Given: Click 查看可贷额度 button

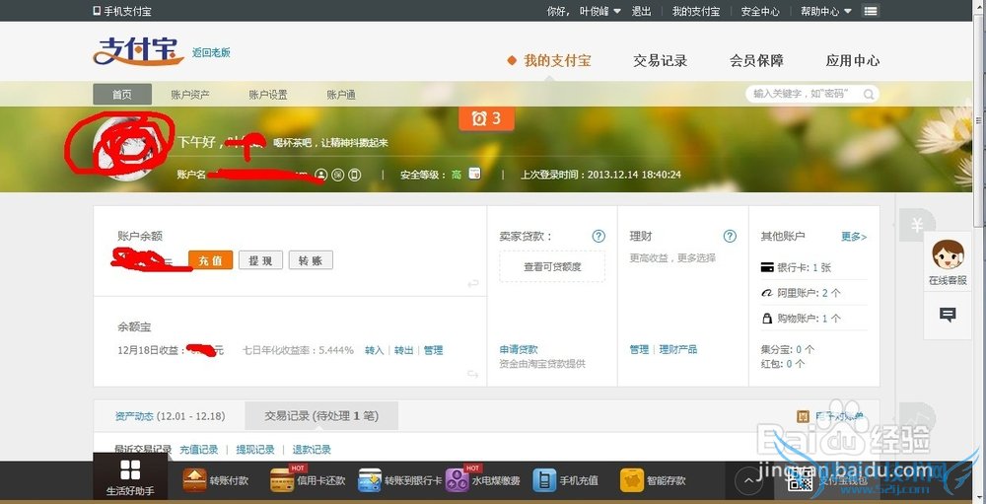Looking at the screenshot, I should [x=552, y=266].
